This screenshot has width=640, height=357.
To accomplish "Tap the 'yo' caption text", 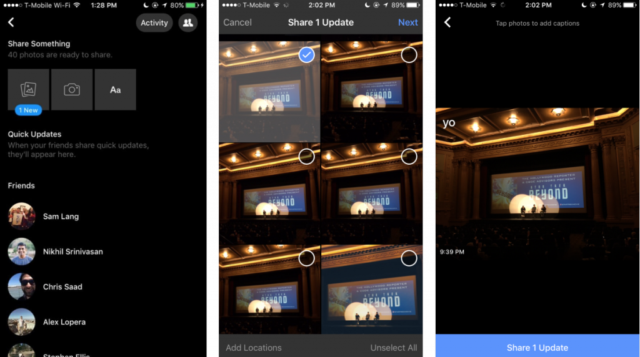I will [449, 123].
